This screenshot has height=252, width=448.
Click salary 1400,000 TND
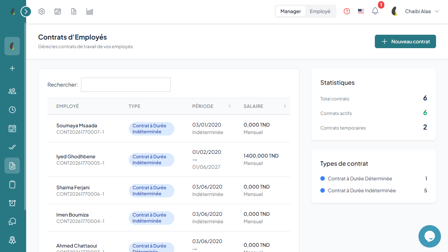click(261, 156)
